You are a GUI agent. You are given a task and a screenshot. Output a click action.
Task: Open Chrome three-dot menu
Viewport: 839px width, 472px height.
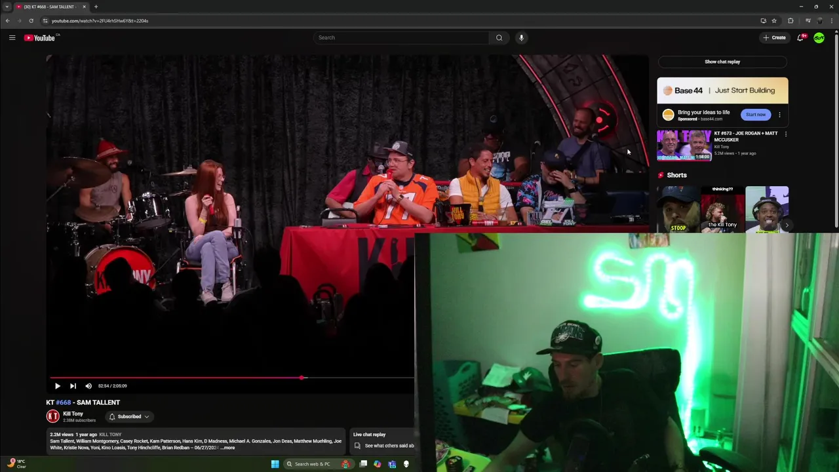tap(831, 20)
